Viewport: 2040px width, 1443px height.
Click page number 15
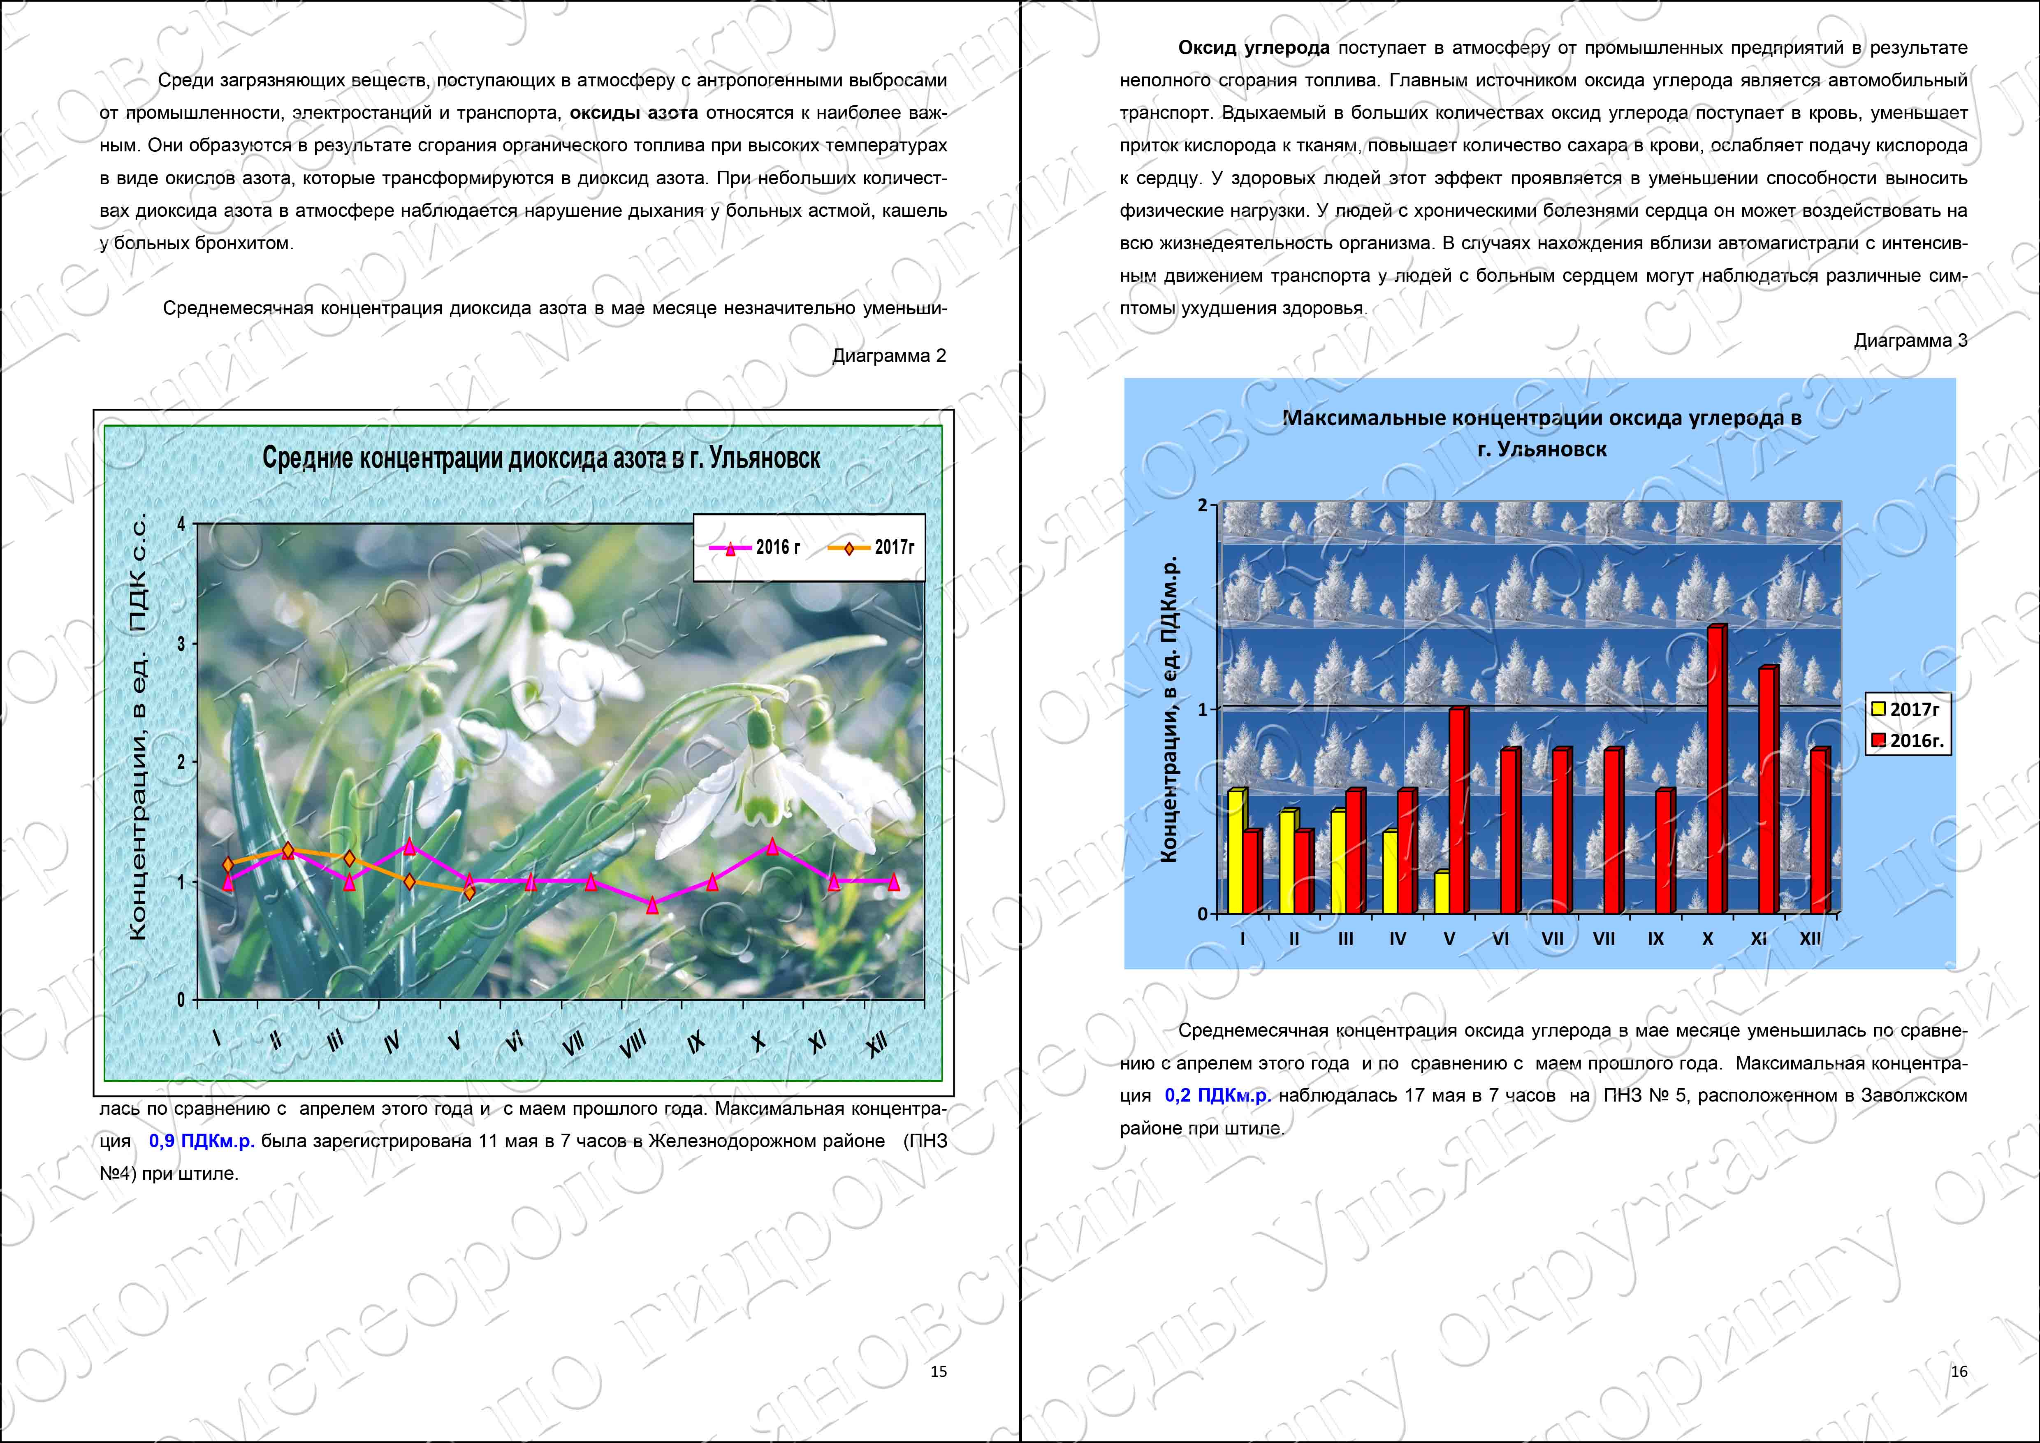pos(938,1371)
